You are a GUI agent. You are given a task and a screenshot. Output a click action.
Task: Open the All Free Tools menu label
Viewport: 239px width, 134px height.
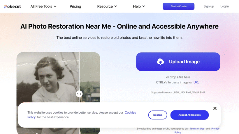41,6
